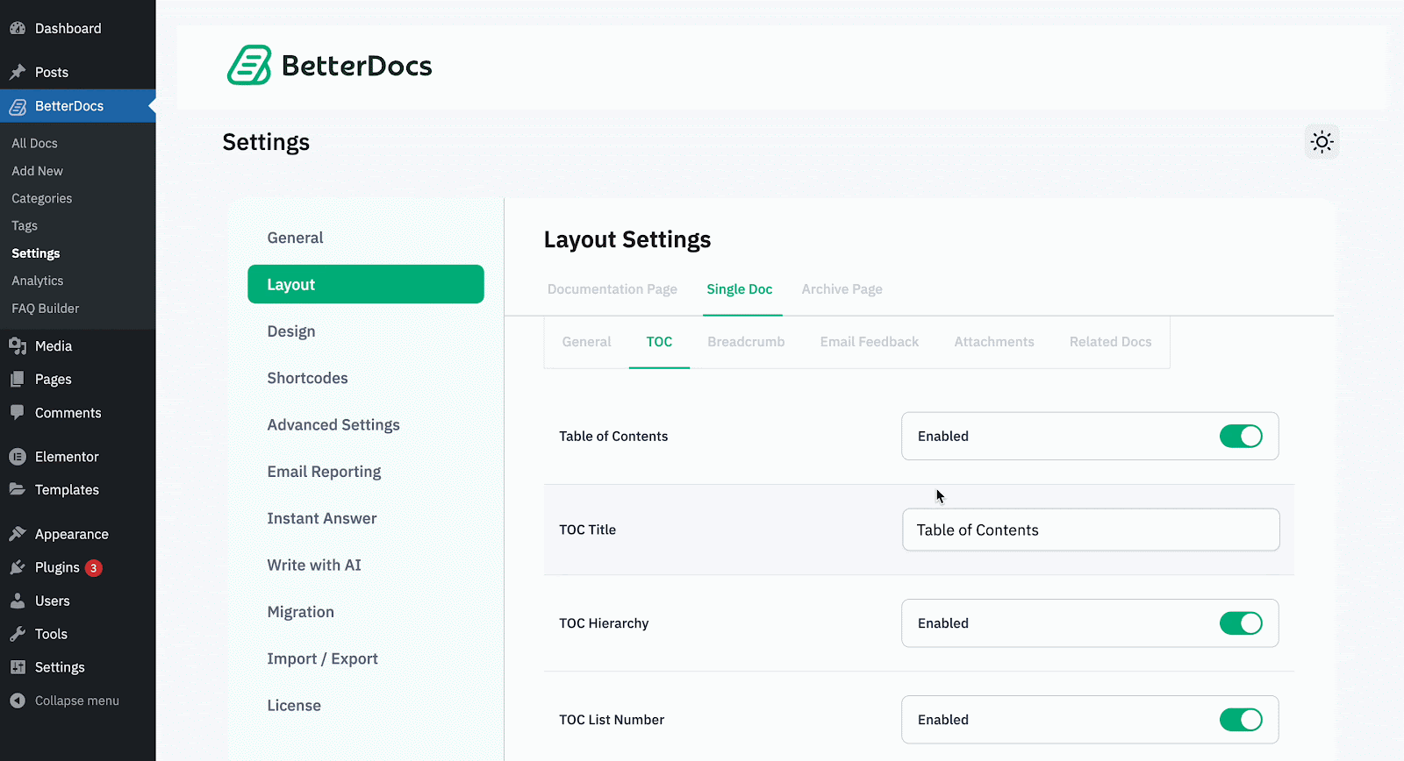The image size is (1404, 761).
Task: Click Settings under BetterDocs submenu
Action: click(35, 253)
